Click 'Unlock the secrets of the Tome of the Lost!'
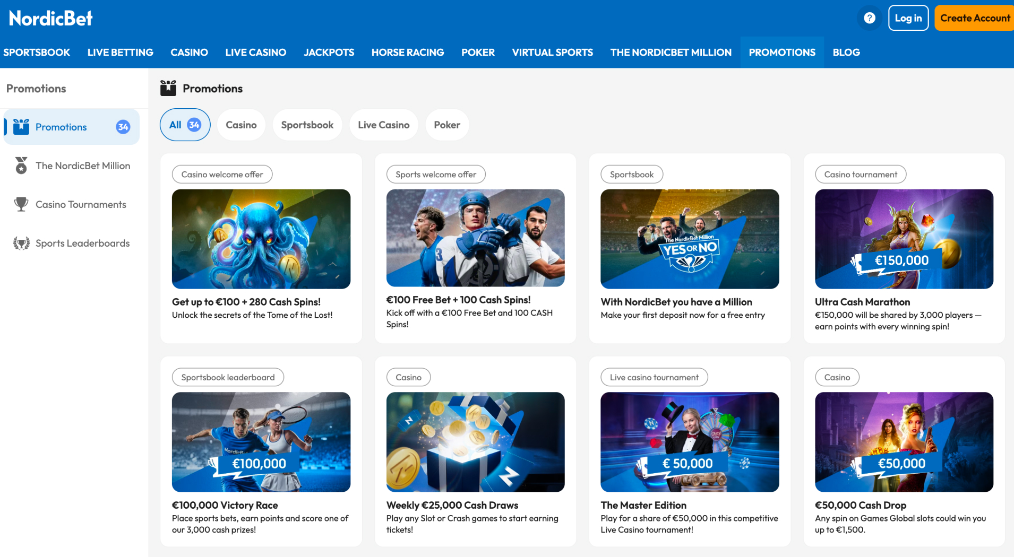Viewport: 1014px width, 557px height. pyautogui.click(x=252, y=315)
